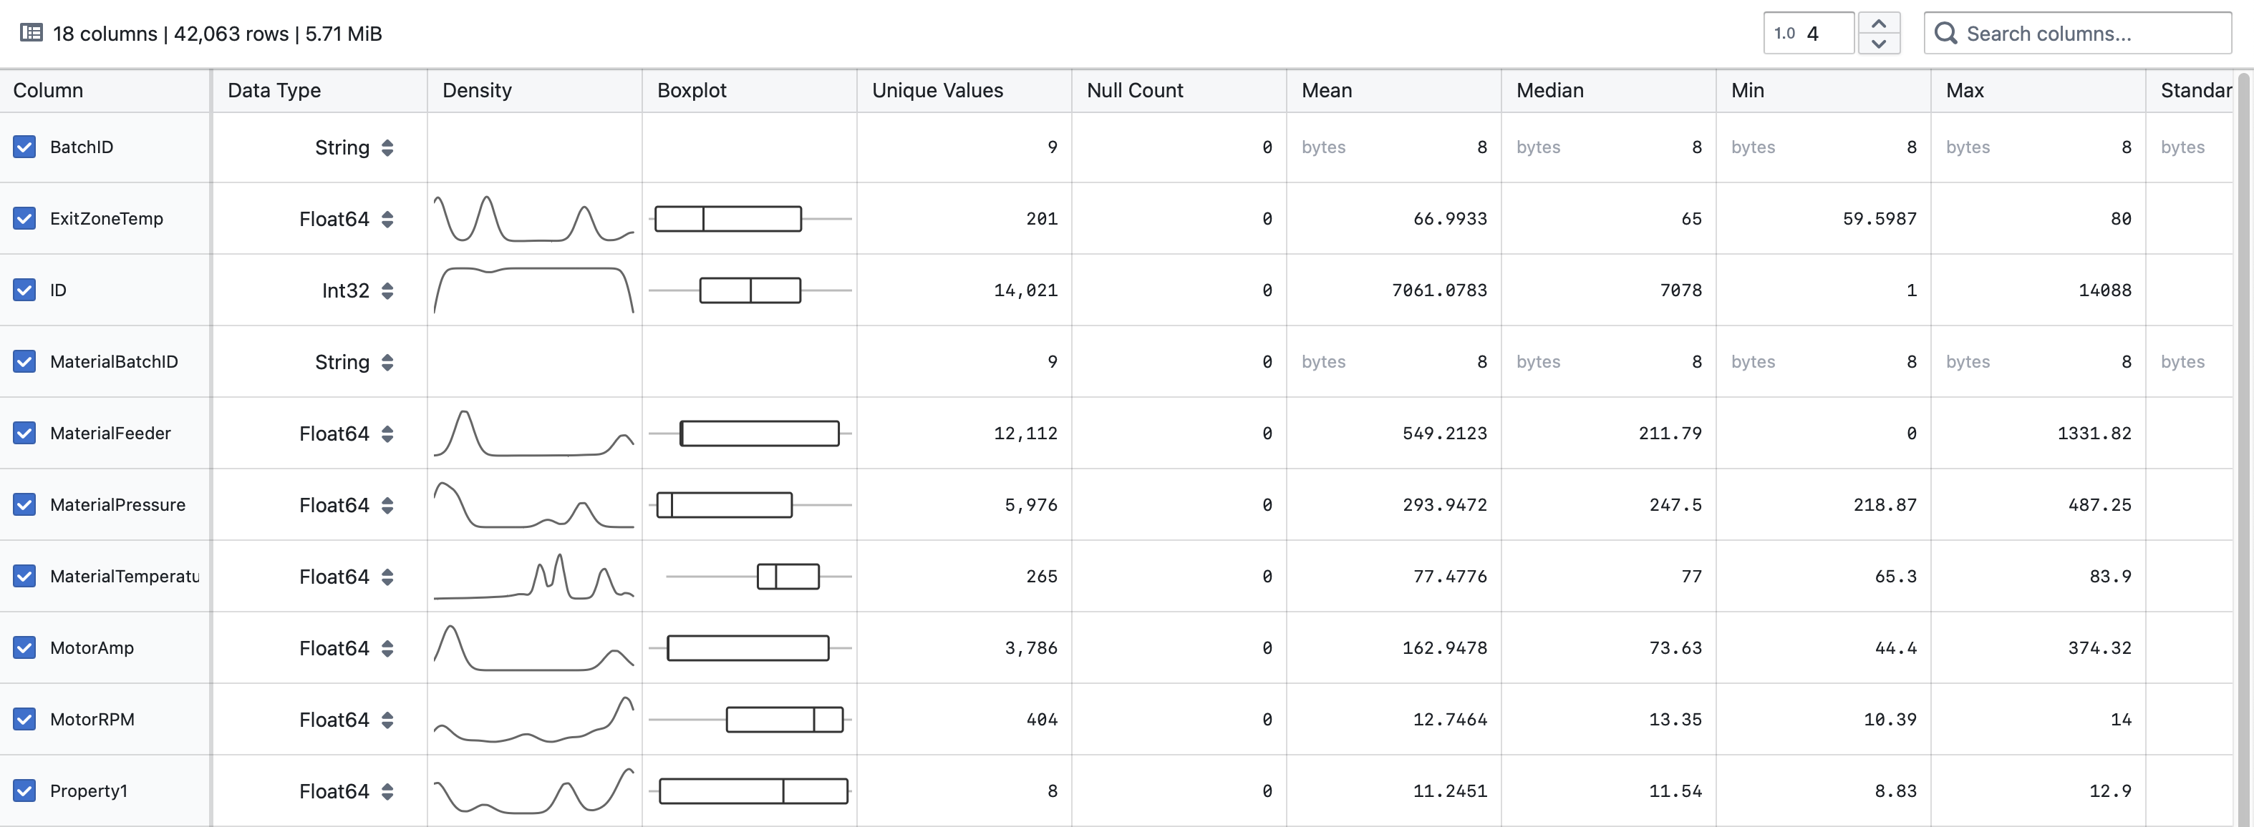Toggle sort arrows on ExitZoneTemp's Float64 type
Viewport: 2254px width, 827px height.
(x=387, y=218)
